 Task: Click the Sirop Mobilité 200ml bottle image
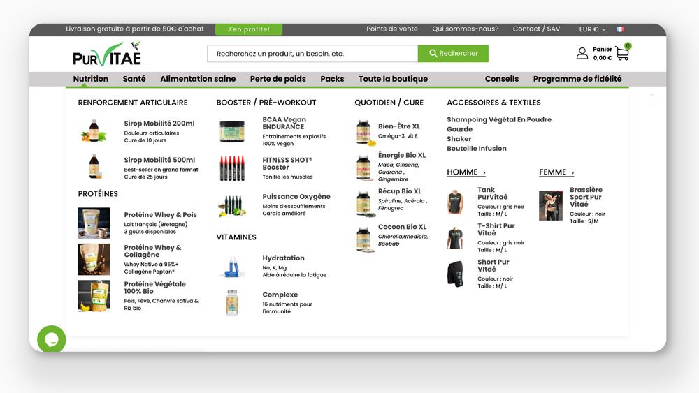[94, 131]
